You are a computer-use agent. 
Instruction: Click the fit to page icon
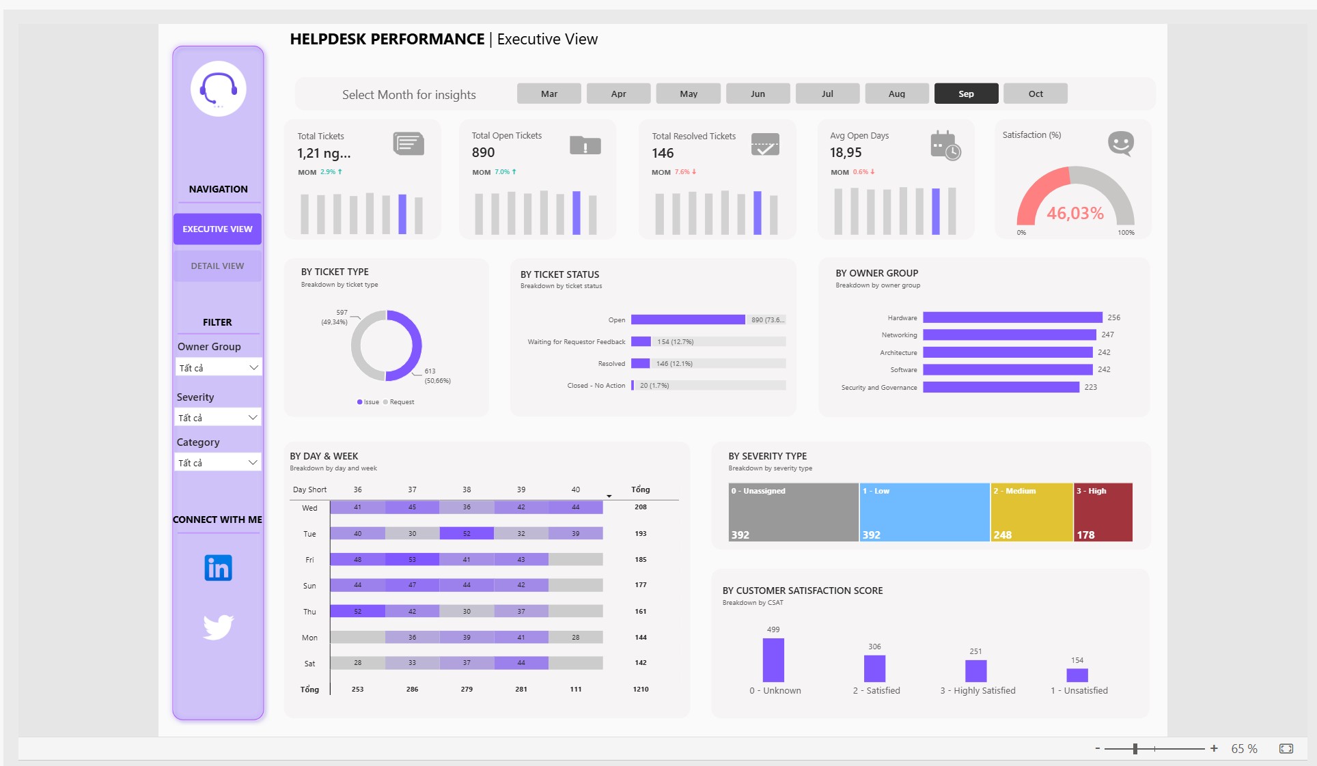(1286, 748)
